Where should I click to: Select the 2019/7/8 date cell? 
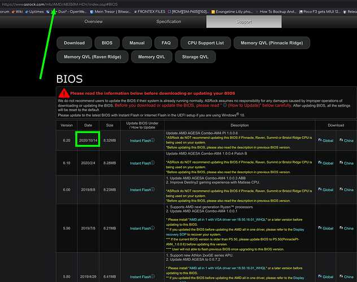pyautogui.click(x=88, y=228)
